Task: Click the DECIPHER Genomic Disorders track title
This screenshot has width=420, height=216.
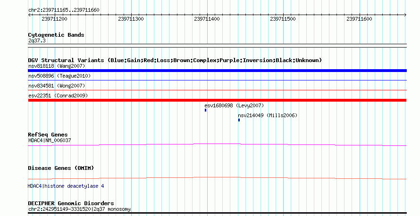Action: [71, 203]
